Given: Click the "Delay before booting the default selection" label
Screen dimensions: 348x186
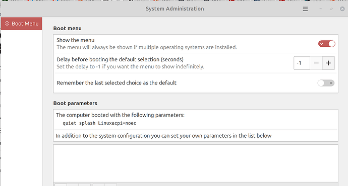Looking at the screenshot, I should point(120,59).
